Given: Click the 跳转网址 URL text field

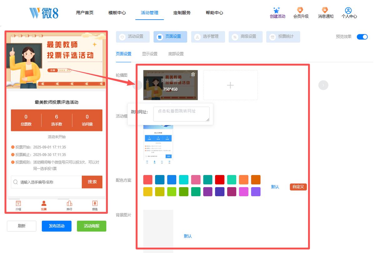Looking at the screenshot, I should pyautogui.click(x=181, y=114).
